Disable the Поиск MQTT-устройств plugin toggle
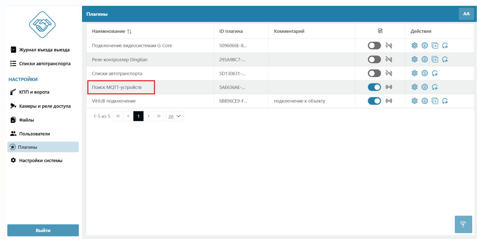This screenshot has height=239, width=477. pos(374,87)
